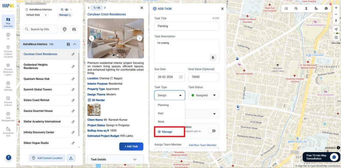Select the Annotation Tool in sidebar
This screenshot has height=168, width=341.
(8, 132)
